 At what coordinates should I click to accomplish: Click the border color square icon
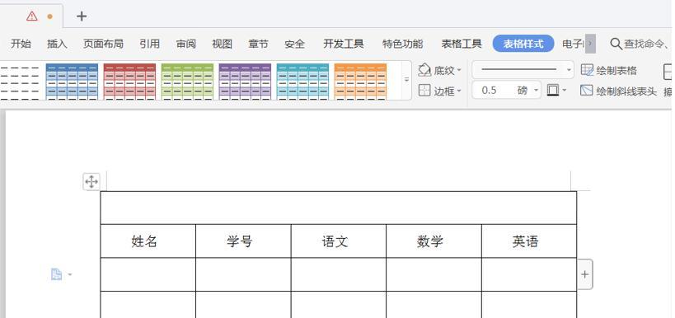[553, 90]
